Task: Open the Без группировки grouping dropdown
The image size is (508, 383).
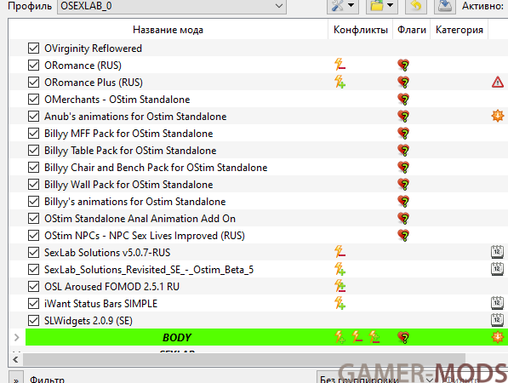Action: click(376, 378)
